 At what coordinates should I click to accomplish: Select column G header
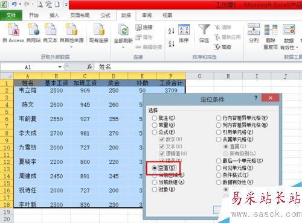point(199,76)
